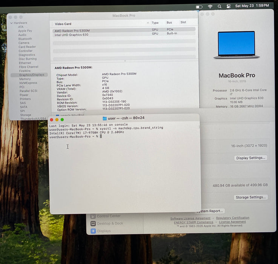Sort by Video Card column header
This screenshot has height=264, width=278.
63,24
